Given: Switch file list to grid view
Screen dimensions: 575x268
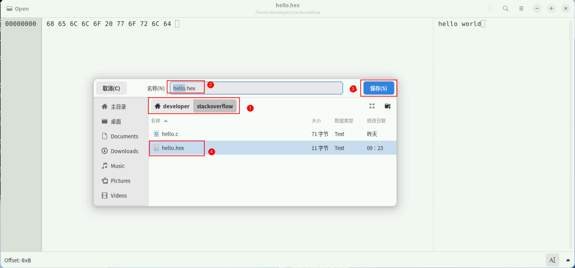Looking at the screenshot, I should click(x=372, y=106).
